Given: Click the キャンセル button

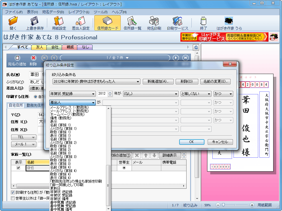Looking at the screenshot, I should pyautogui.click(x=220, y=142).
